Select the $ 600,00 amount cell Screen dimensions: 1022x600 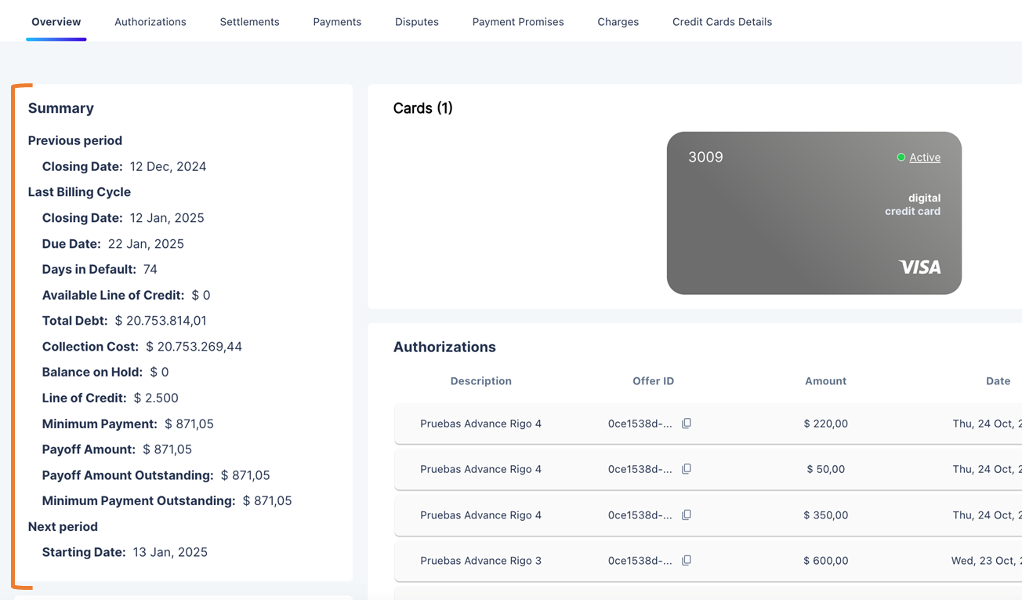[826, 561]
